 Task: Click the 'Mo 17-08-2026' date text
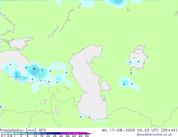click(118, 130)
